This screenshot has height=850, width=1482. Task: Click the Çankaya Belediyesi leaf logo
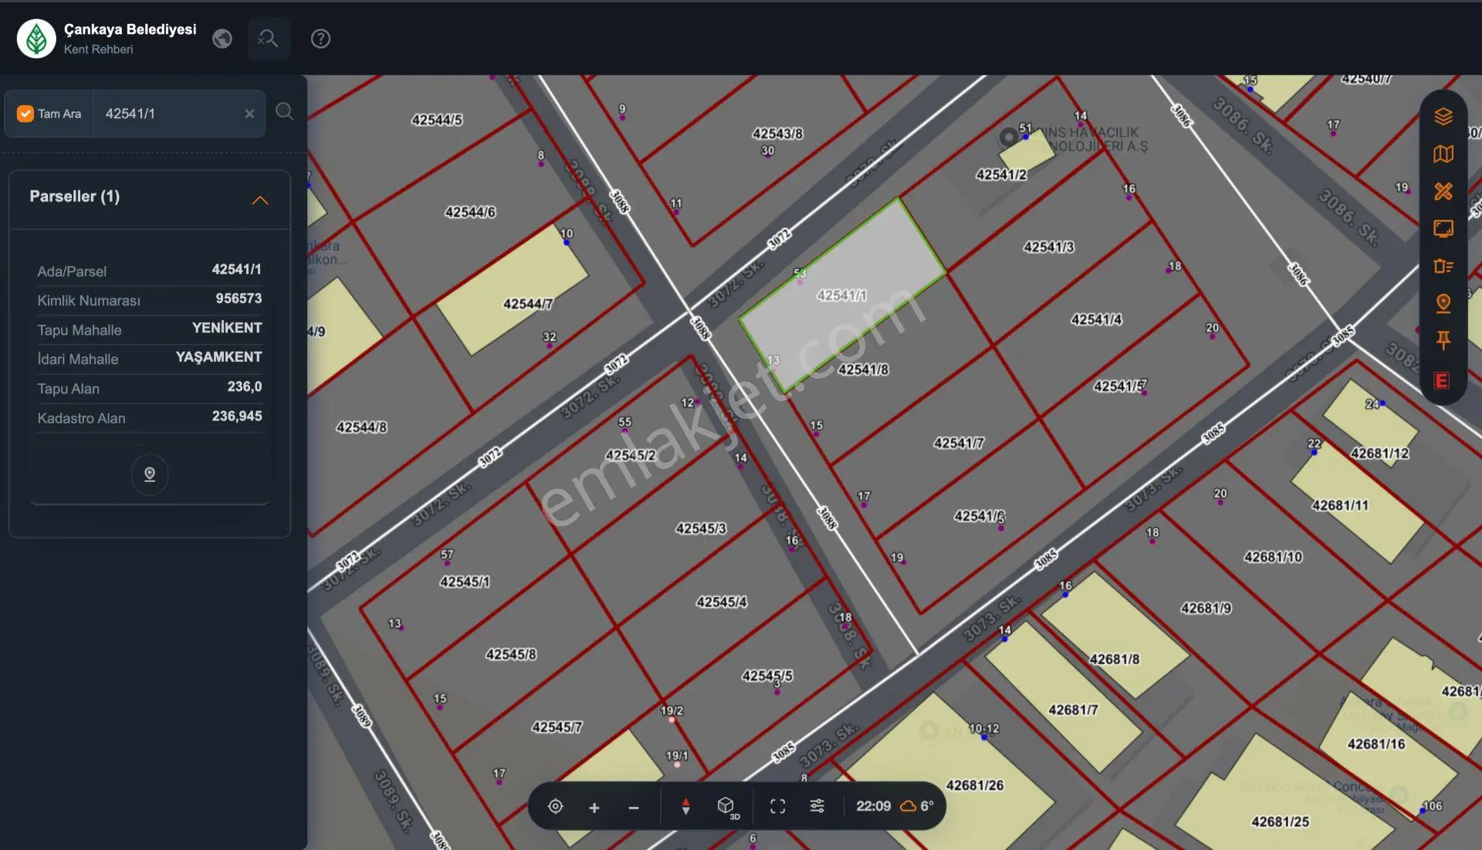coord(36,39)
